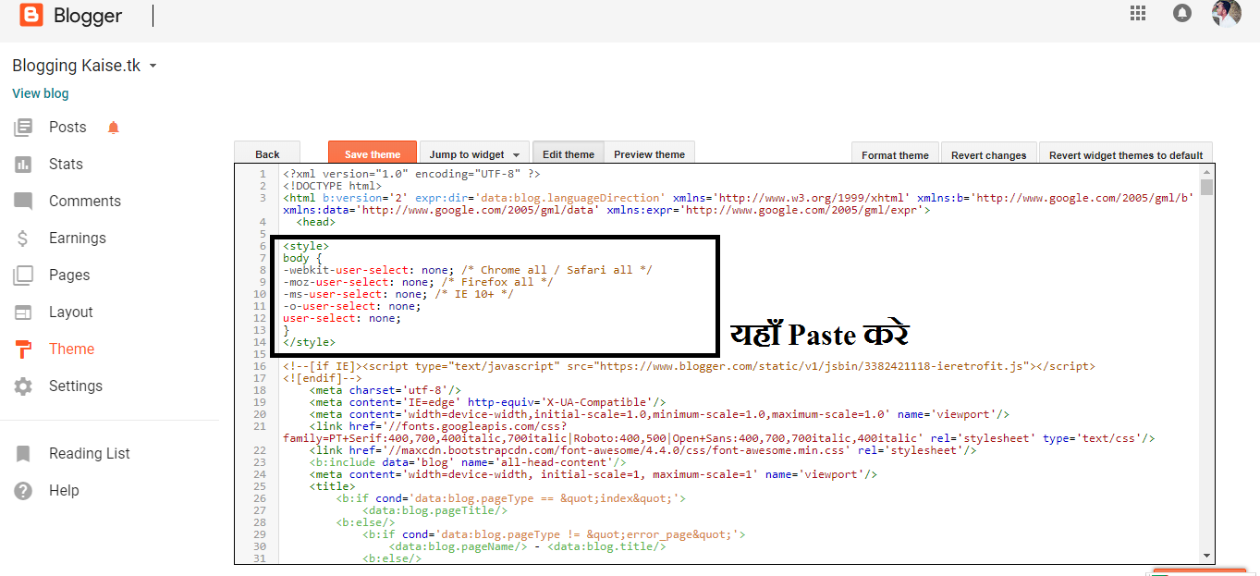The width and height of the screenshot is (1260, 576).
Task: Open the Reading List
Action: tap(90, 454)
